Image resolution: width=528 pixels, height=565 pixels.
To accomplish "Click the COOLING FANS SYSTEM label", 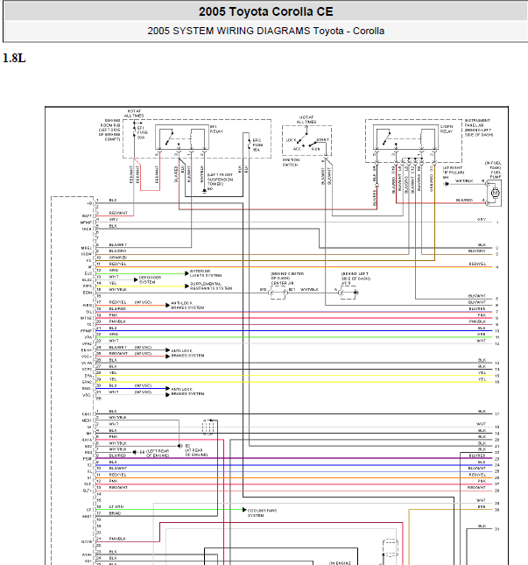I will [x=262, y=513].
